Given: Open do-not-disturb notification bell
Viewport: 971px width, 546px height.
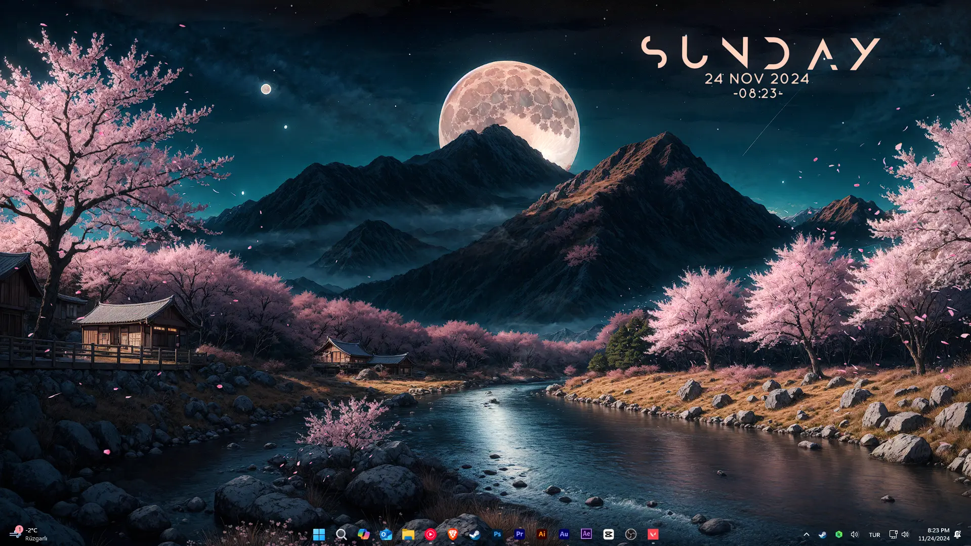Looking at the screenshot, I should point(957,534).
